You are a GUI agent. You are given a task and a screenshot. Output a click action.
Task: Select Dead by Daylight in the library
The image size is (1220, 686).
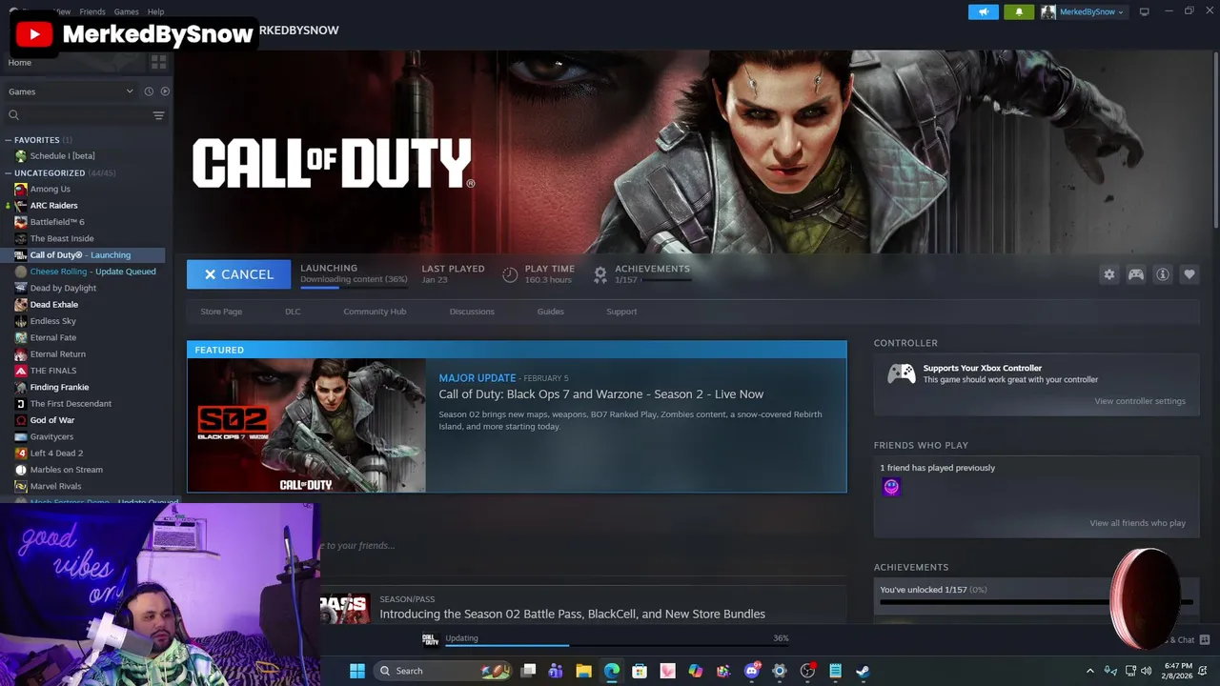tap(63, 288)
